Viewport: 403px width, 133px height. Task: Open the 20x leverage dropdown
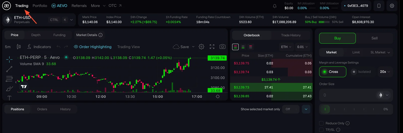pos(385,72)
